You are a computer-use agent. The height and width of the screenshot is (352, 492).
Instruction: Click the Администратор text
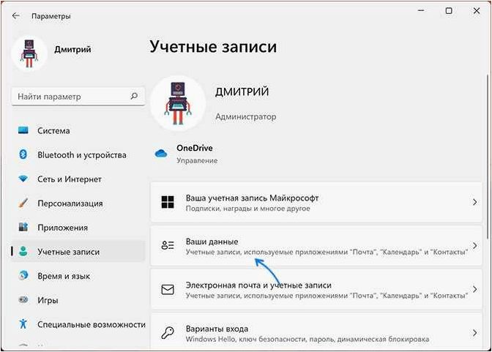pos(246,116)
